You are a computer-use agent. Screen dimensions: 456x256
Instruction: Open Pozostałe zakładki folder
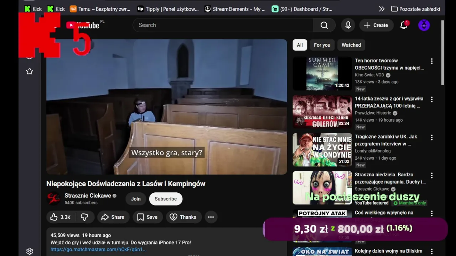pos(415,9)
